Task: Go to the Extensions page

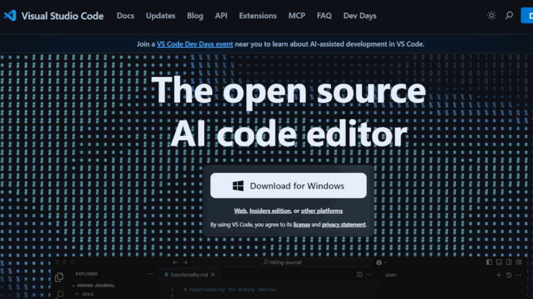Action: tap(258, 16)
